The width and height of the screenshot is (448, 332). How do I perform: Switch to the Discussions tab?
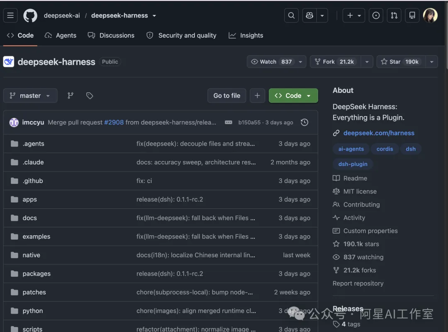coord(111,35)
